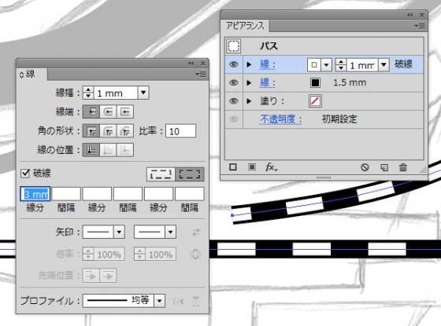The height and width of the screenshot is (326, 441).
Task: Select dash alignment to corners option
Action: 190,174
